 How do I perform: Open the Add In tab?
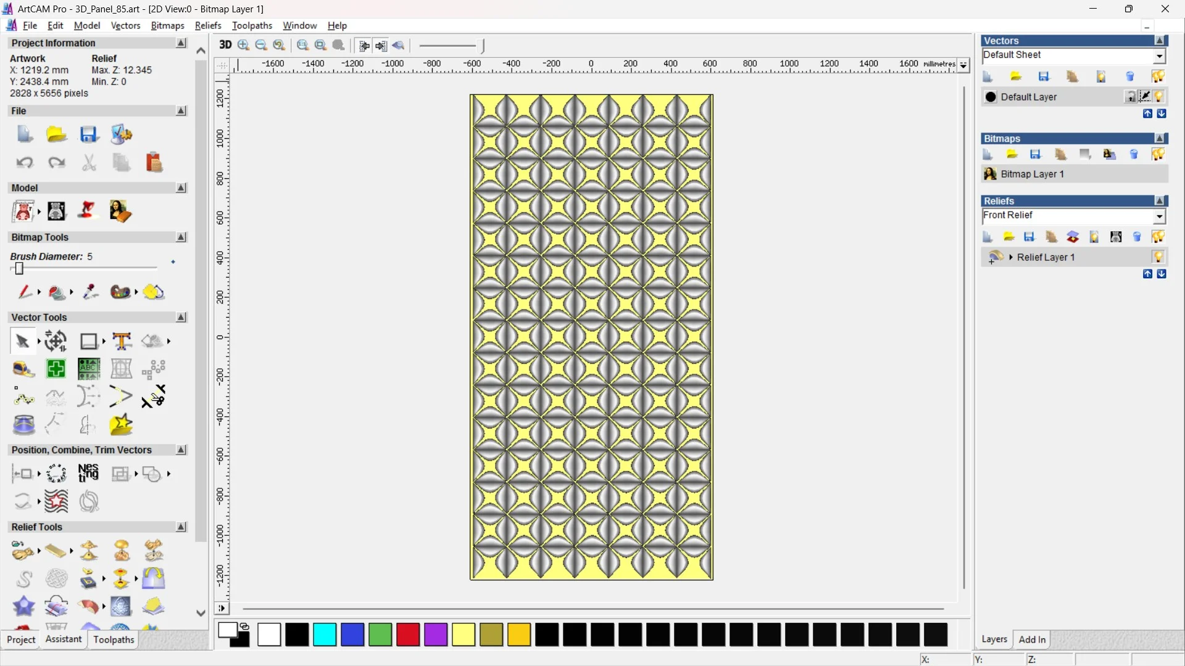(1031, 639)
